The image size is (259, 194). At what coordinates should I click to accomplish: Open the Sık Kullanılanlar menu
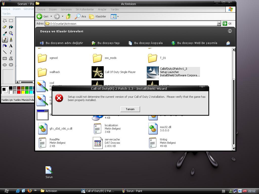(85, 9)
